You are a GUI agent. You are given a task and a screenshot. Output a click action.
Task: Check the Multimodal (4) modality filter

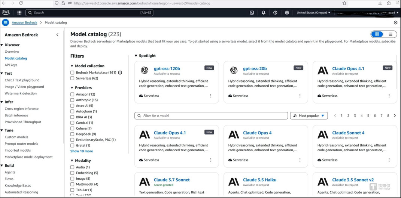click(72, 184)
